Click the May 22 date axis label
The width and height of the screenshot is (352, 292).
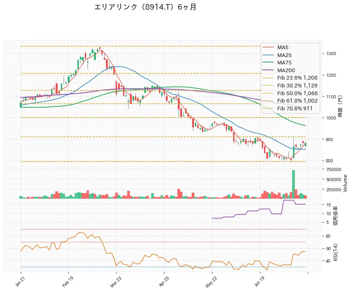click(211, 282)
